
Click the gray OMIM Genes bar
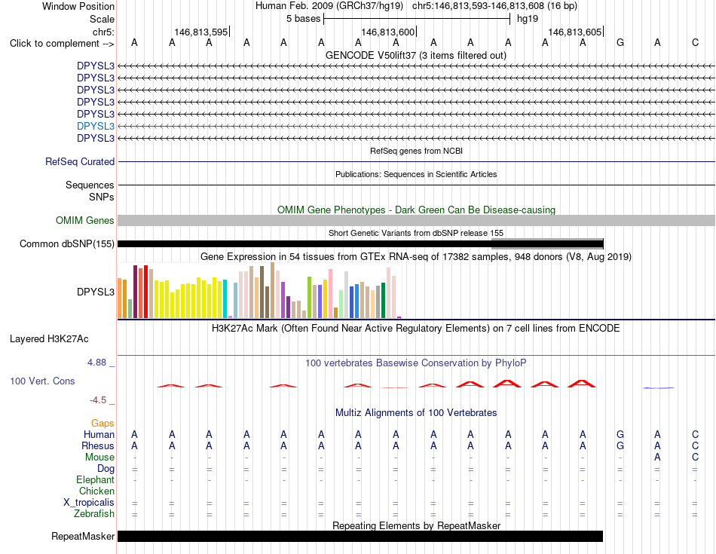416,221
